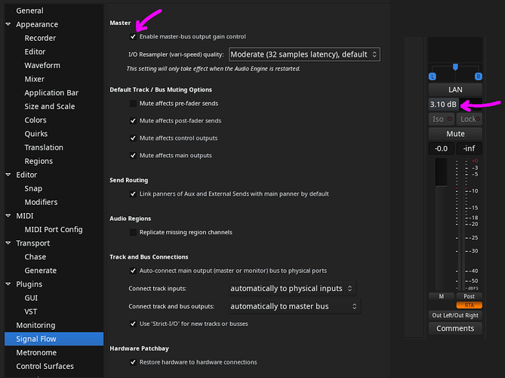Click the Post metering point button

click(x=470, y=296)
